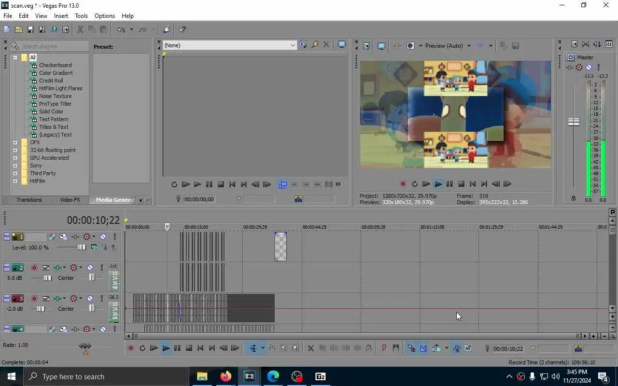Click the Rate scrub slider
The width and height of the screenshot is (618, 386).
(85, 346)
